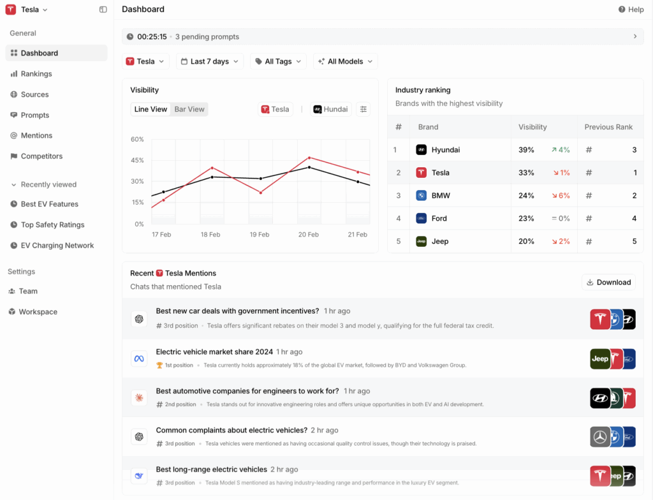The width and height of the screenshot is (653, 500).
Task: Open Team settings
Action: [28, 291]
